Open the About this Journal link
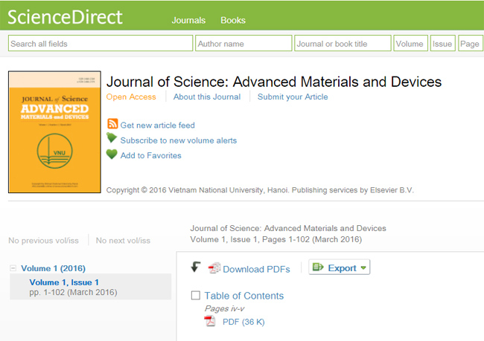This screenshot has height=341, width=484. coord(207,97)
